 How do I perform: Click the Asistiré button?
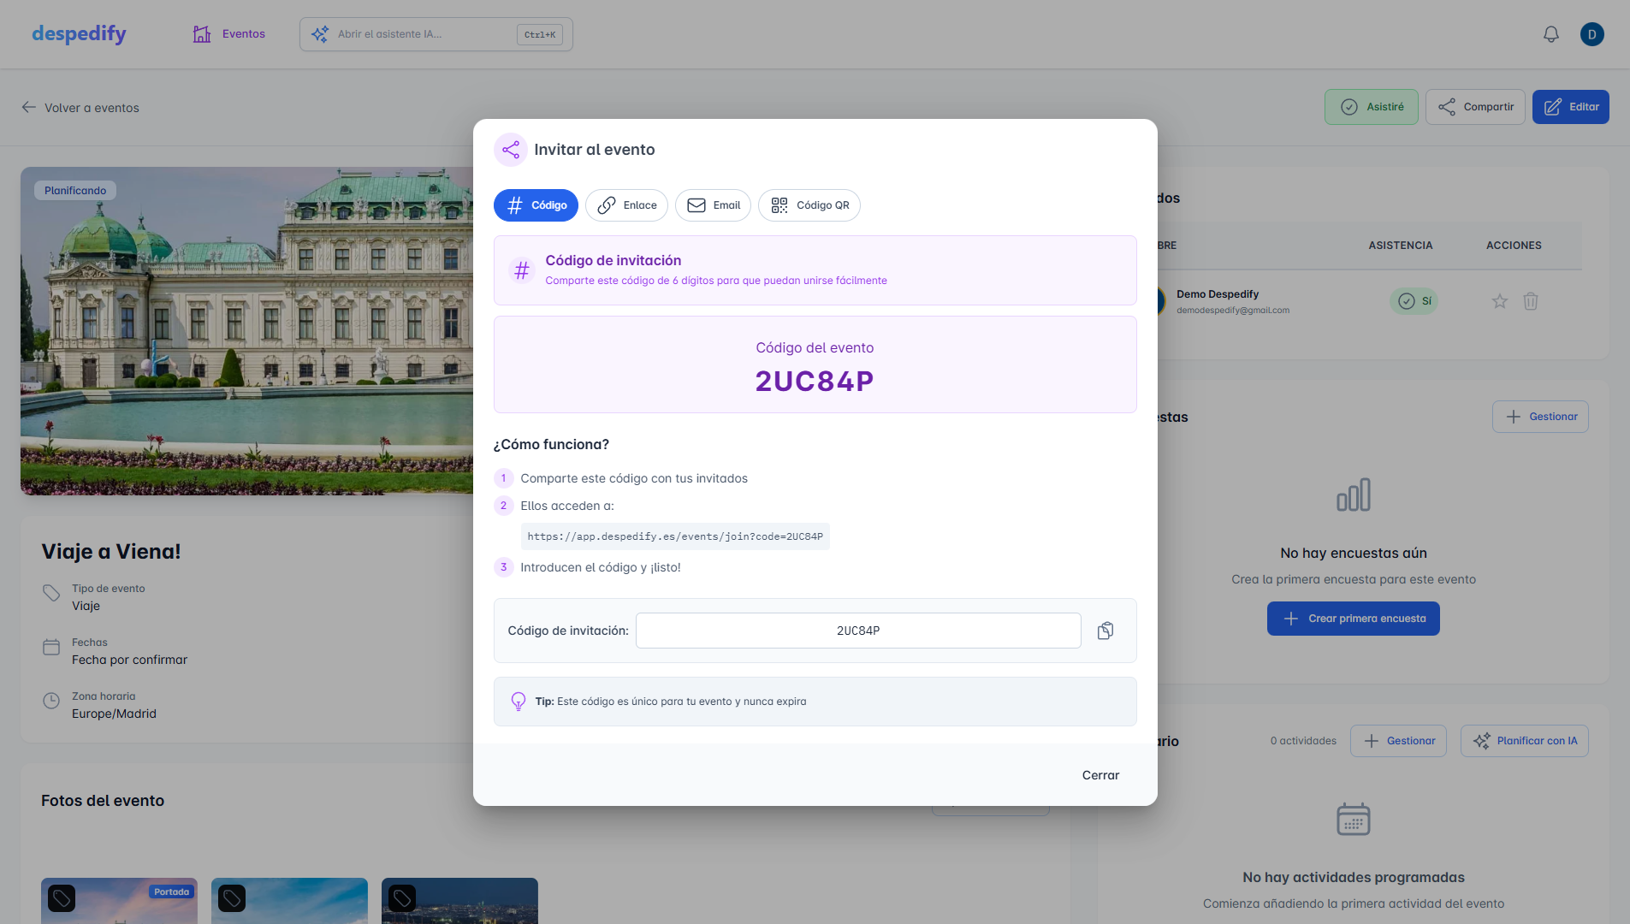[x=1372, y=107]
